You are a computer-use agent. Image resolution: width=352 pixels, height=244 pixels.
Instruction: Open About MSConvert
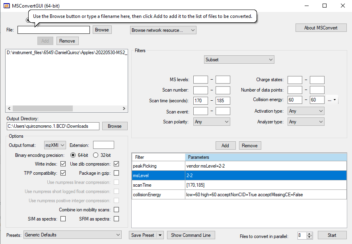(x=321, y=28)
